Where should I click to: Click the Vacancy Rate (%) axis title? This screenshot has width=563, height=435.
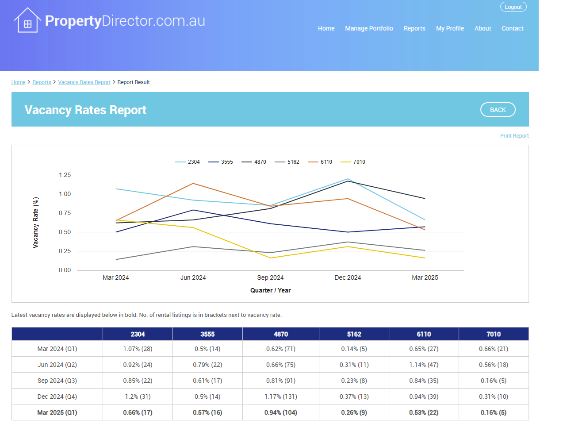pyautogui.click(x=35, y=223)
